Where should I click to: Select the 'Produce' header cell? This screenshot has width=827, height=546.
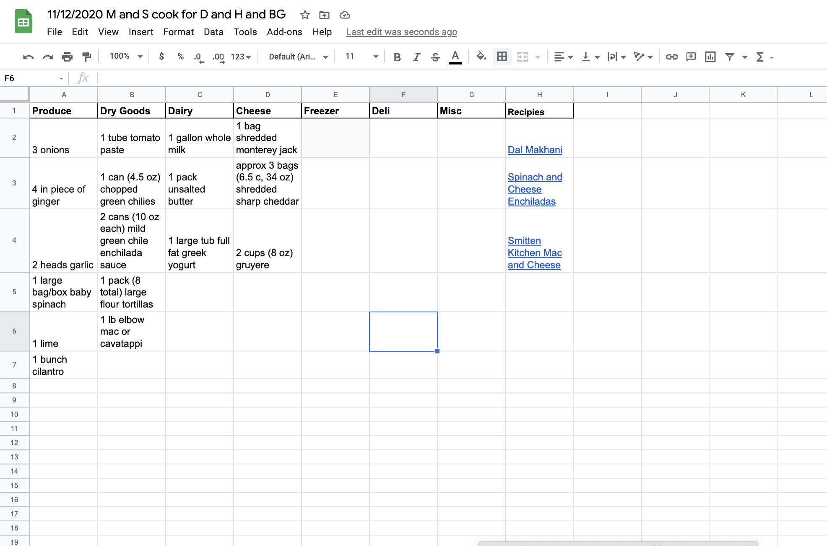[x=64, y=111]
